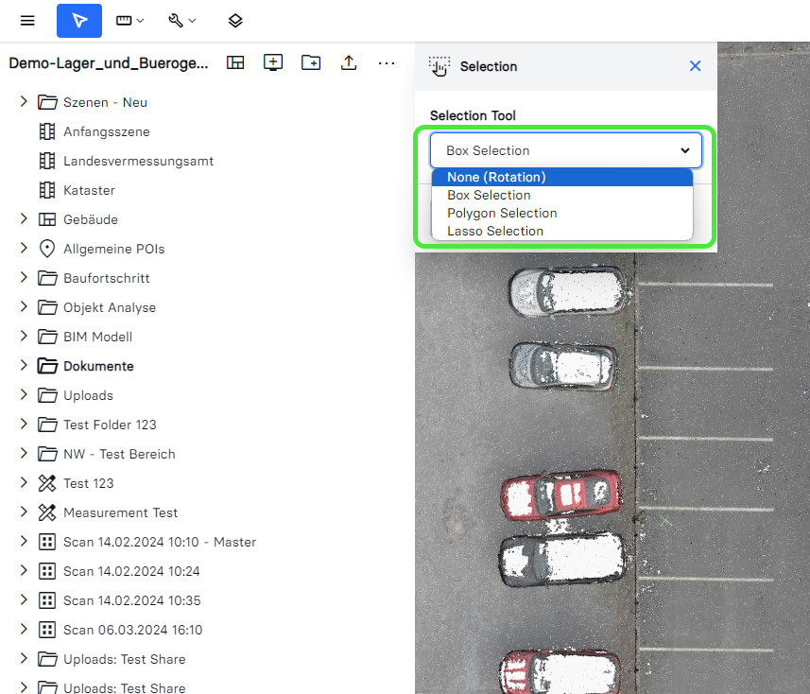The width and height of the screenshot is (810, 694).
Task: Open the layers panel icon
Action: [x=235, y=21]
